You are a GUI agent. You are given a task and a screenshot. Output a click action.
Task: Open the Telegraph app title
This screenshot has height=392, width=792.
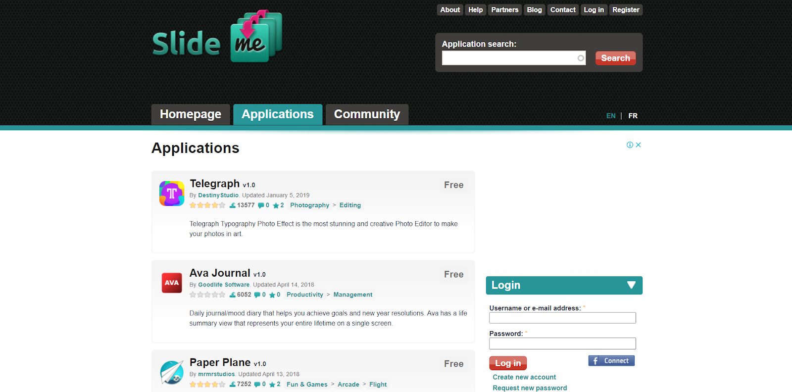point(214,184)
